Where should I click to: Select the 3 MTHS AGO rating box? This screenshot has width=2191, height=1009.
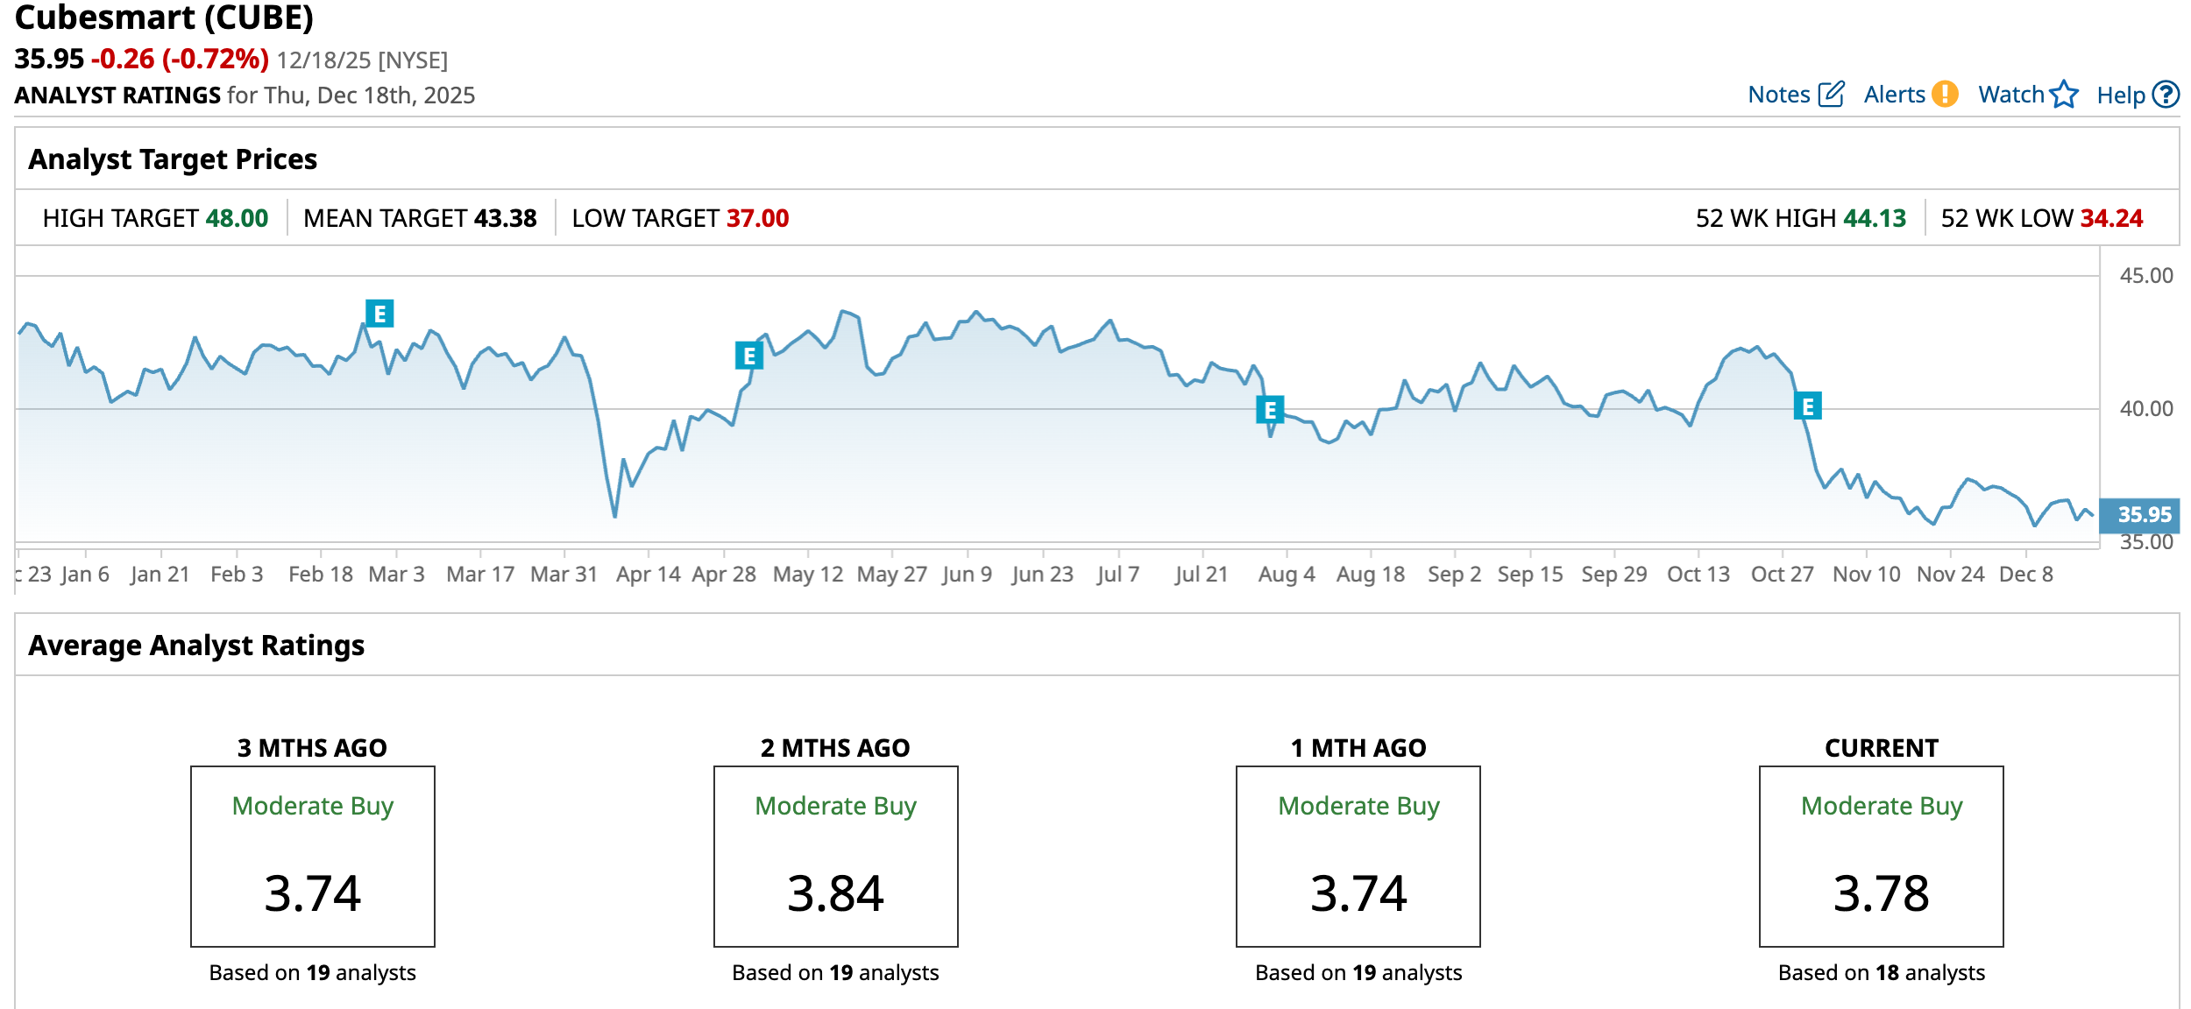[313, 856]
